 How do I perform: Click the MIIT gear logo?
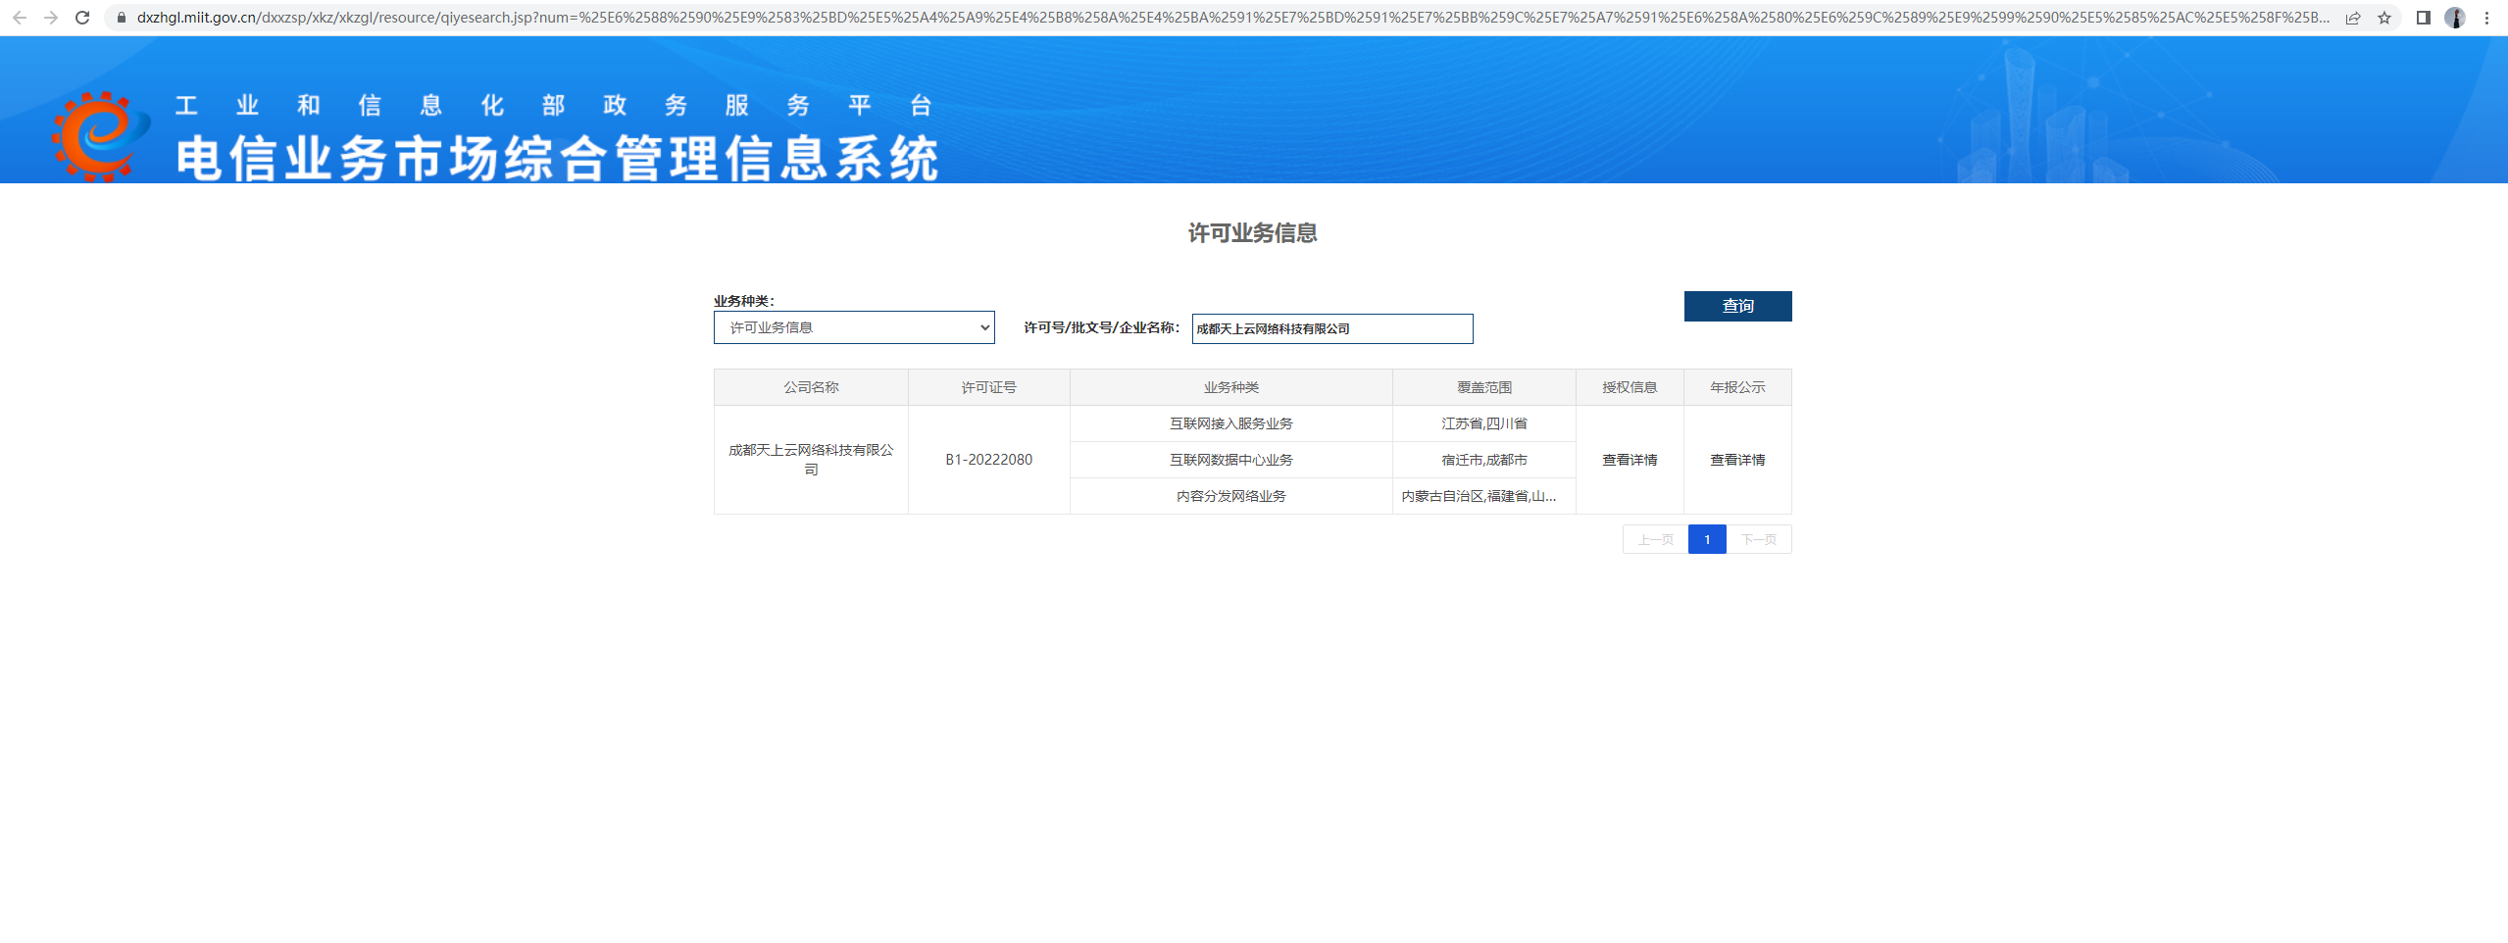pos(100,136)
